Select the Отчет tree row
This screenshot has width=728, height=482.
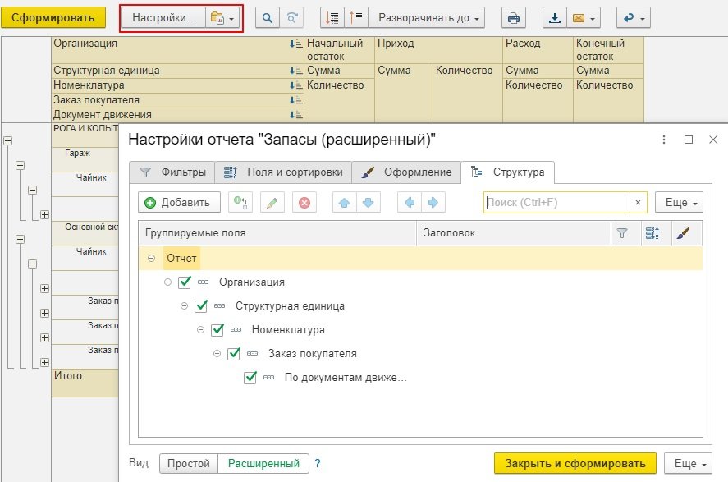coord(420,258)
